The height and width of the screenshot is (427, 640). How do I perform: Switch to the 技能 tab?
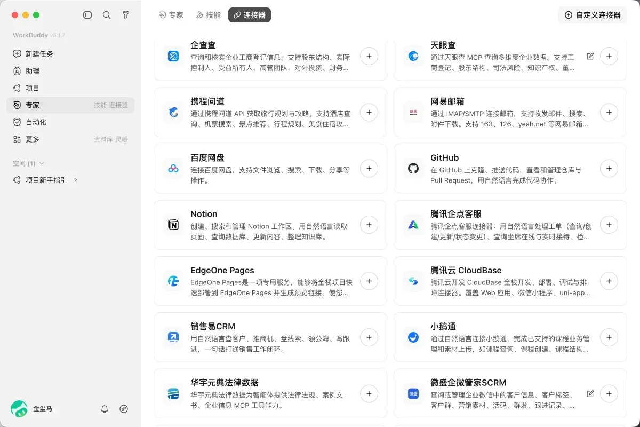tap(209, 15)
